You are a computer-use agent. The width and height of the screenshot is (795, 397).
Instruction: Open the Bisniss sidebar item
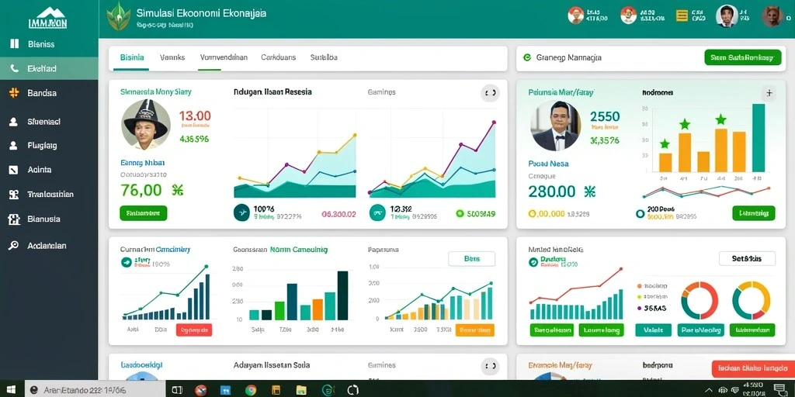pyautogui.click(x=49, y=44)
